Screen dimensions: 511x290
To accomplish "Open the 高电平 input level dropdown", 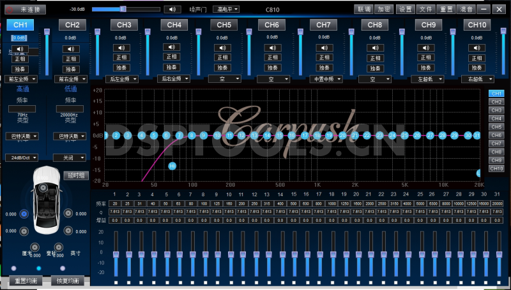I will click(226, 10).
